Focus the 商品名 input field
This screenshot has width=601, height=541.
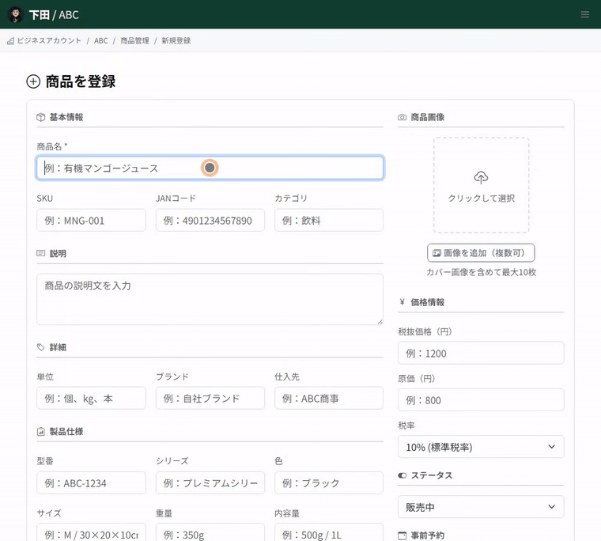click(210, 168)
